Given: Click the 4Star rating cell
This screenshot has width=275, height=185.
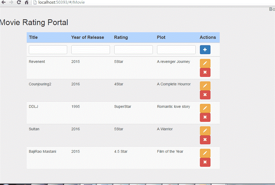Looking at the screenshot, I should tap(119, 84).
